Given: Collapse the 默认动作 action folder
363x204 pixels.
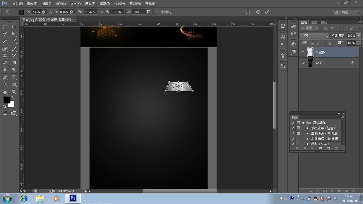Looking at the screenshot, I should [x=303, y=123].
